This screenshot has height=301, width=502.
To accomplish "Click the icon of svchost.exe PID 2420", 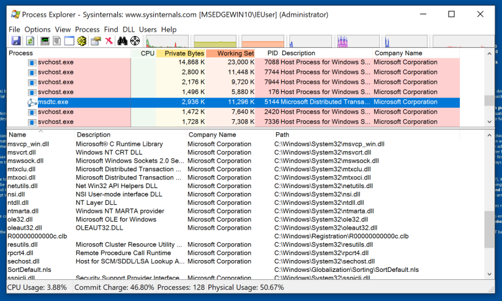I will 32,112.
